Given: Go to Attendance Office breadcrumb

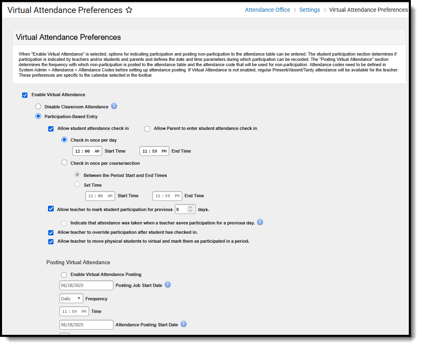Looking at the screenshot, I should pyautogui.click(x=267, y=10).
